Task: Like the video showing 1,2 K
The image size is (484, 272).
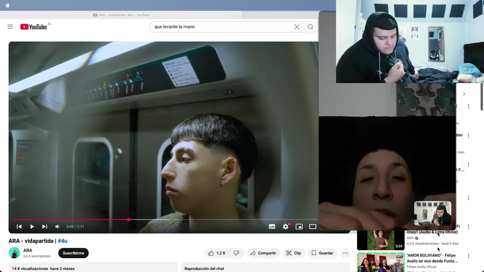Action: point(217,253)
